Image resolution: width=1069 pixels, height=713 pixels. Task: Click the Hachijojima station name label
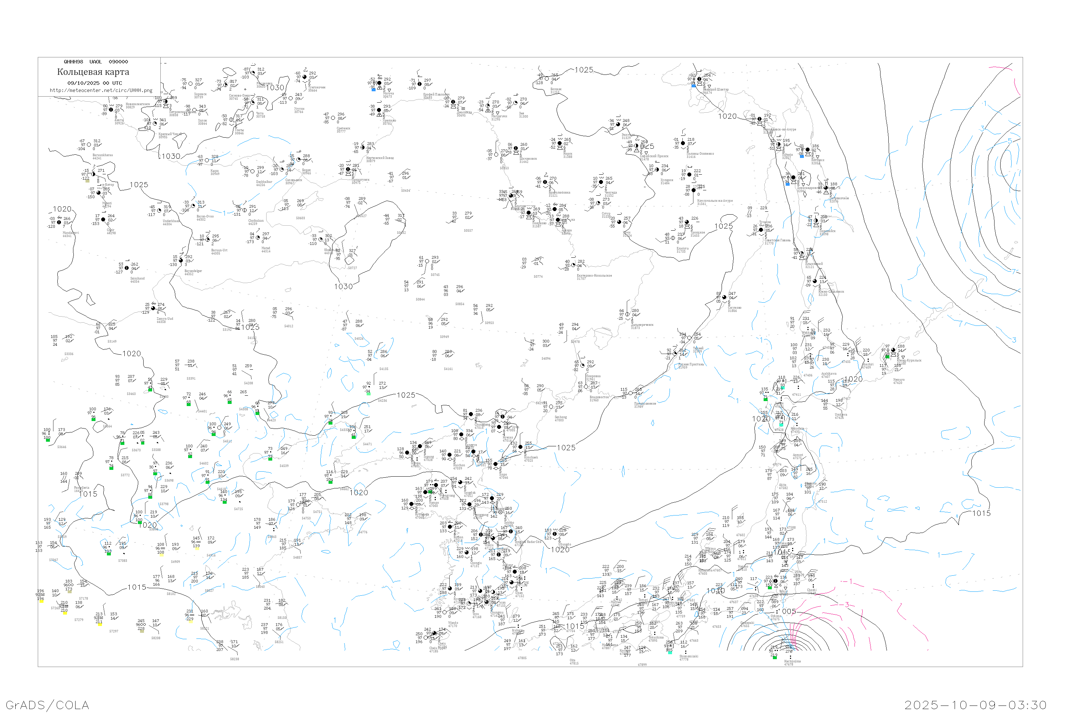(x=792, y=661)
